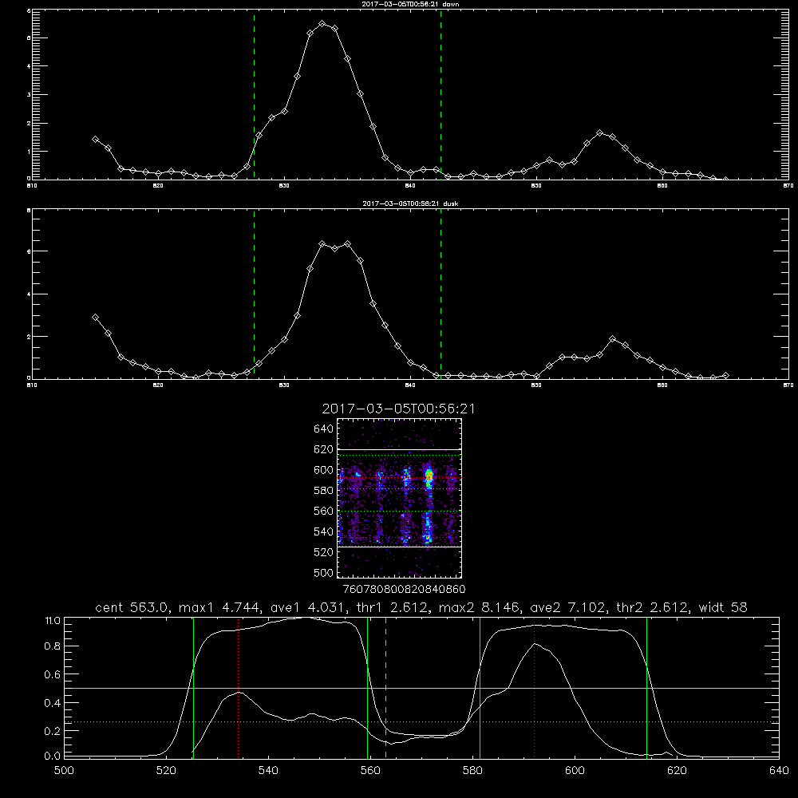Click the first data diamond at left of dusk plot
The image size is (798, 798).
coord(95,317)
